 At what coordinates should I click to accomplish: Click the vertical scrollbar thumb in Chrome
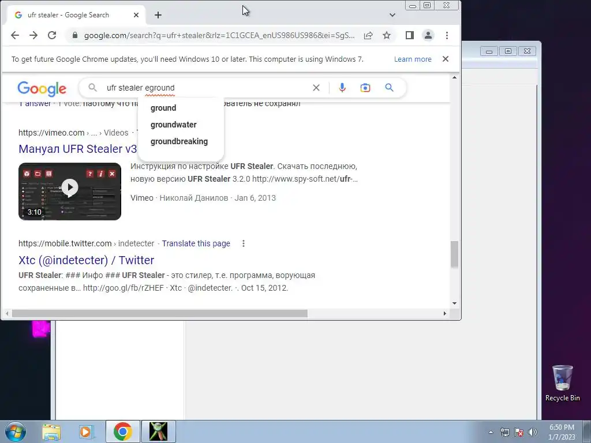(455, 254)
